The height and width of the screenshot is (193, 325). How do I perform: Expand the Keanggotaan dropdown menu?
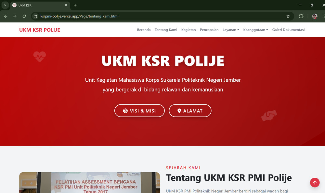[x=255, y=30]
